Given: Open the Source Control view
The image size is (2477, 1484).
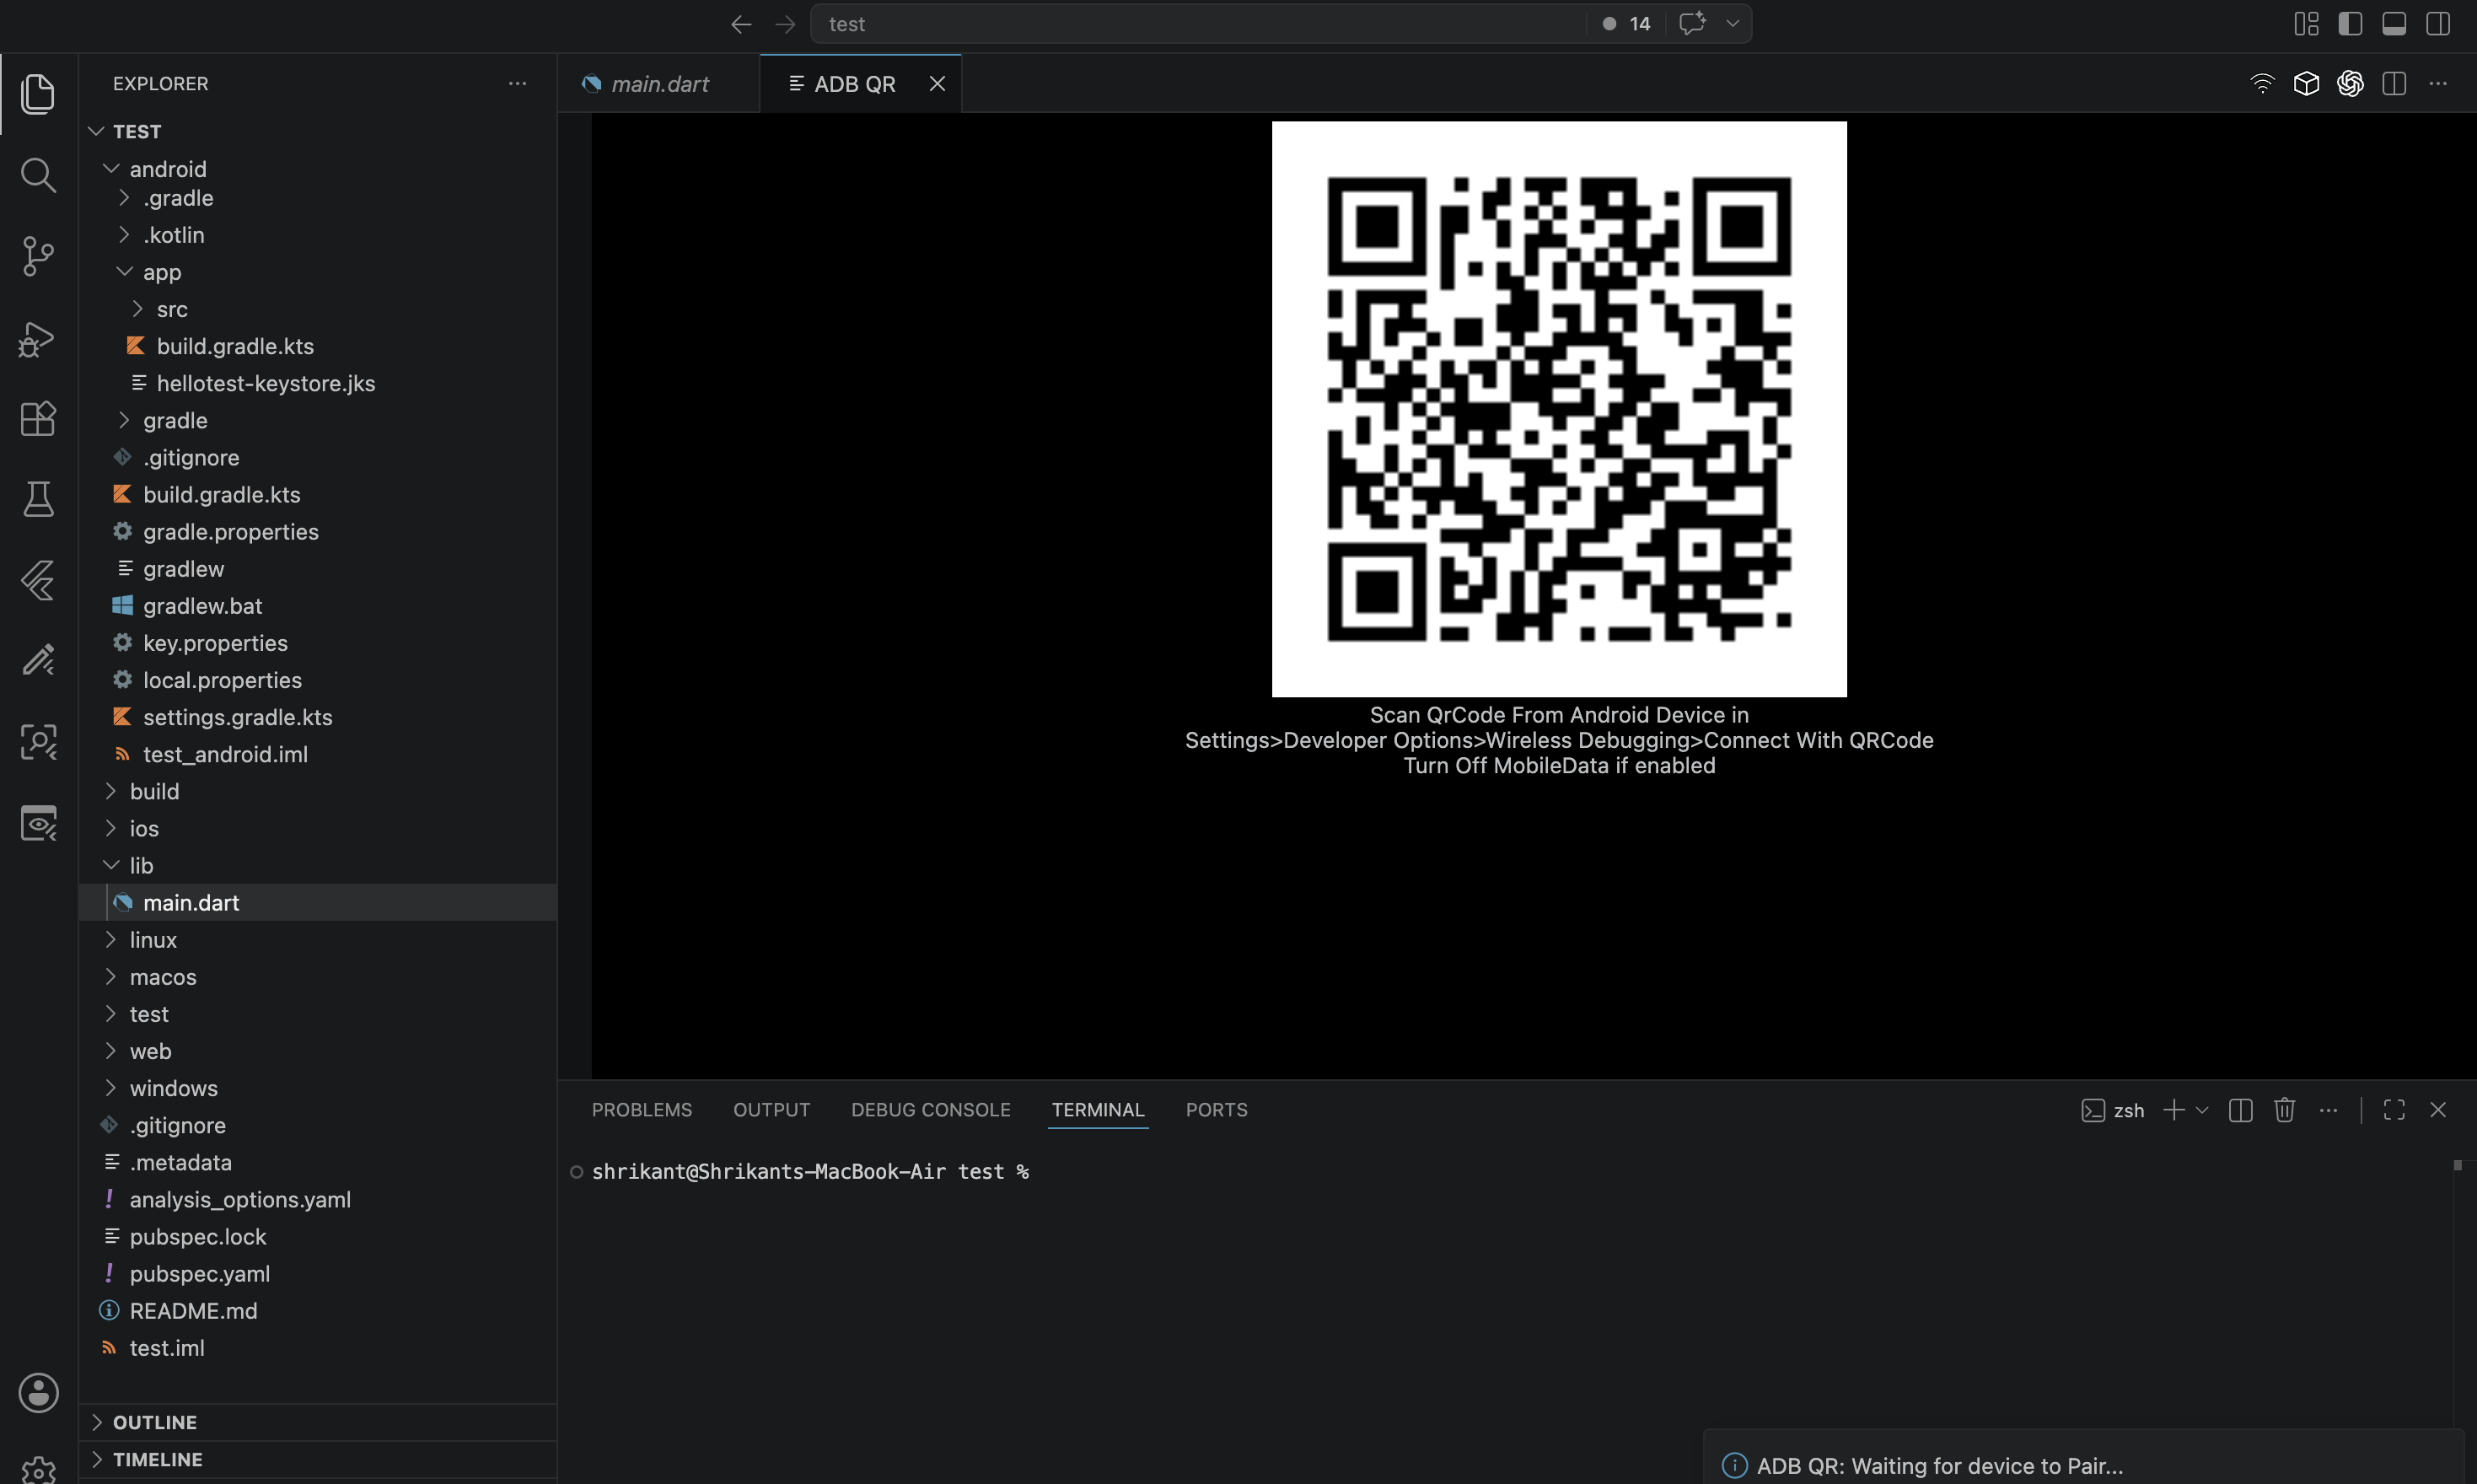Looking at the screenshot, I should point(38,256).
